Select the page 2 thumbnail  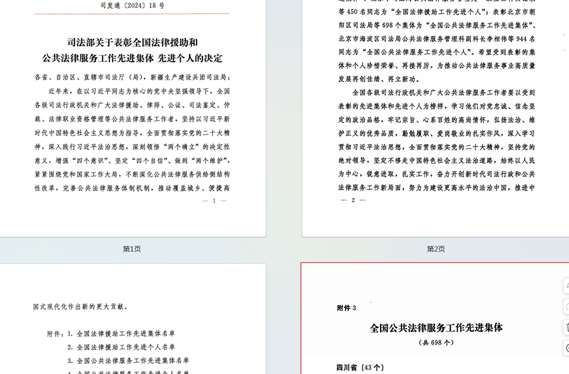(x=436, y=118)
